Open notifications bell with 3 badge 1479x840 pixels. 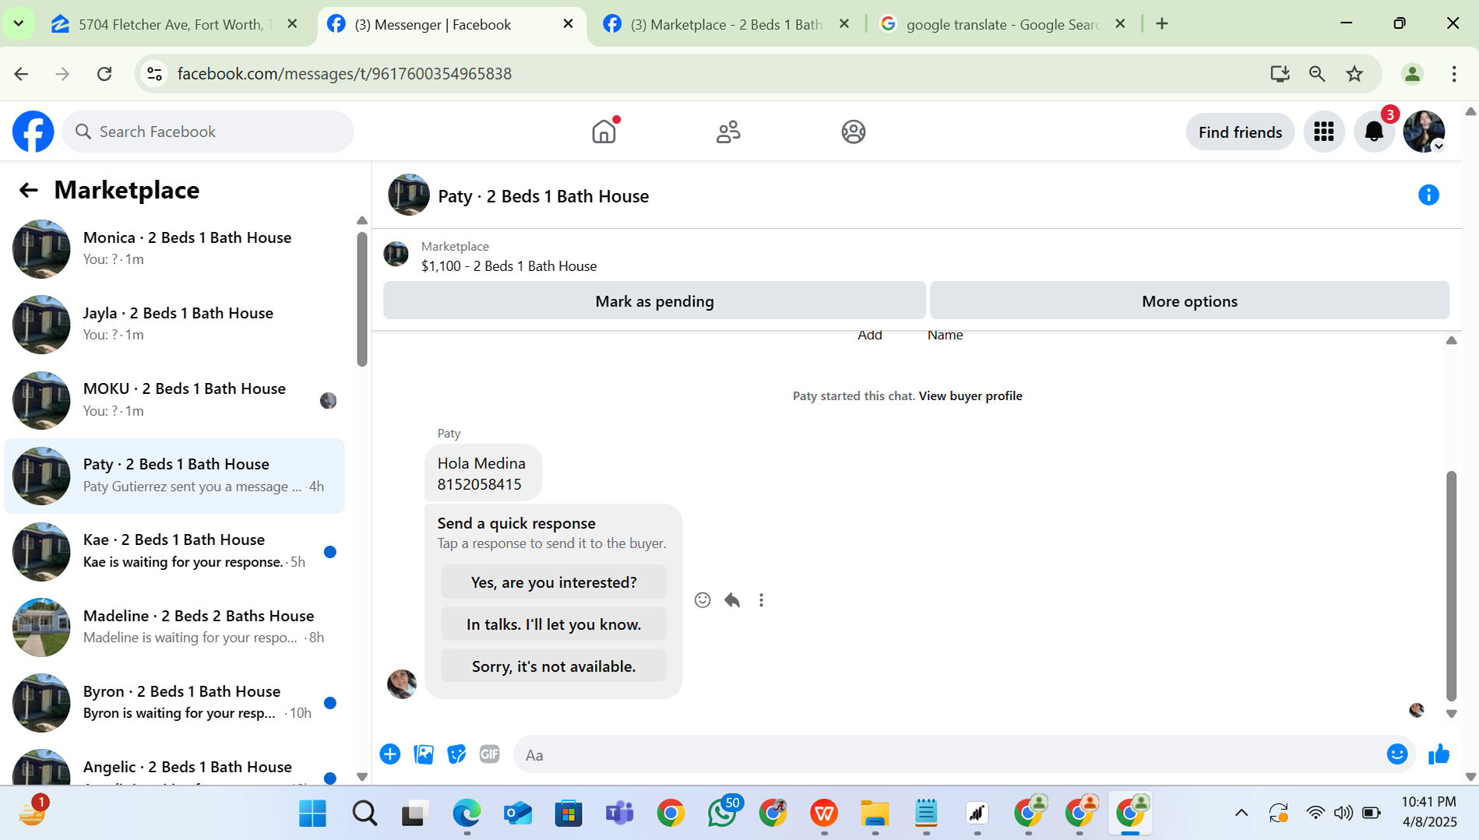[x=1374, y=132]
